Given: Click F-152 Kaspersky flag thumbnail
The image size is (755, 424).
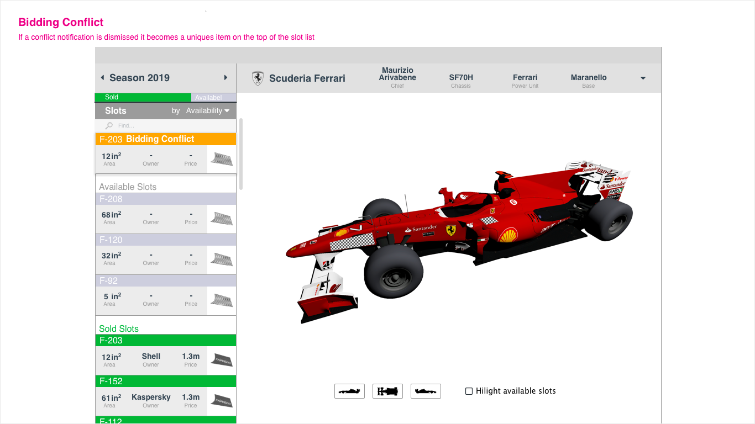Looking at the screenshot, I should (x=222, y=401).
